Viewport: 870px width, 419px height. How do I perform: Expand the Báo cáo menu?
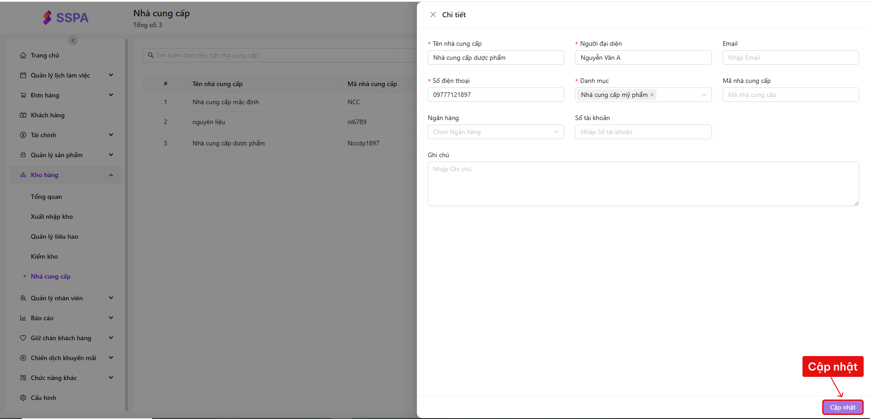coord(111,318)
